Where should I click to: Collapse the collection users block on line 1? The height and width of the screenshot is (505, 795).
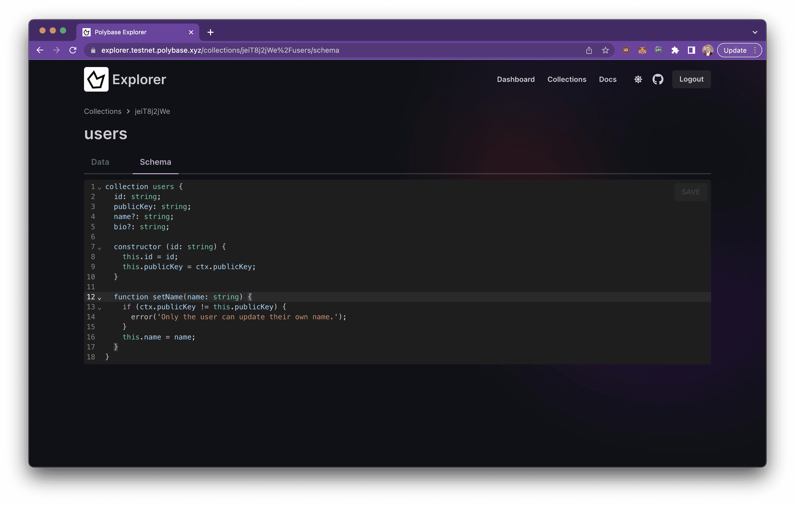pos(99,188)
